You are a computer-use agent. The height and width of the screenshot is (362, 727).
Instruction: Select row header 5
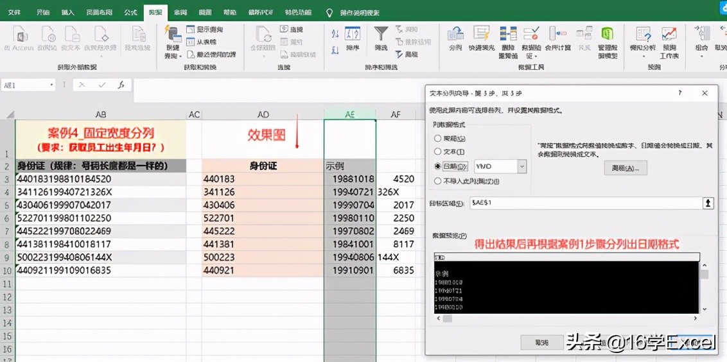(8, 205)
